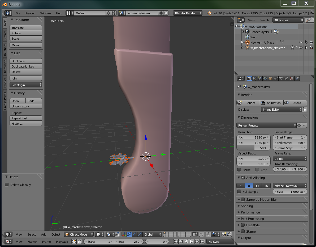
Task: Open the Physics properties tab icon
Action: click(x=297, y=78)
